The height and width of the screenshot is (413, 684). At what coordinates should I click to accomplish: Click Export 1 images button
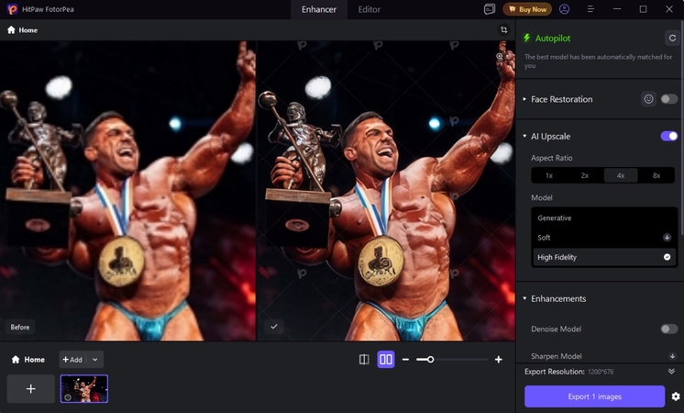pyautogui.click(x=594, y=396)
